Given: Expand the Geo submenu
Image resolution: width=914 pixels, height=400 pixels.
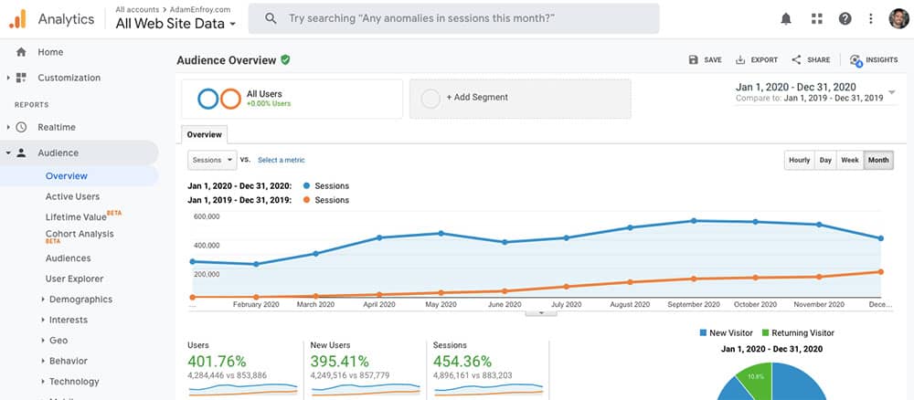Looking at the screenshot, I should click(43, 340).
